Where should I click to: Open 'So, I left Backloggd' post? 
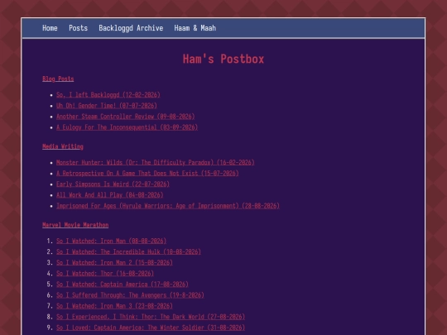[108, 94]
